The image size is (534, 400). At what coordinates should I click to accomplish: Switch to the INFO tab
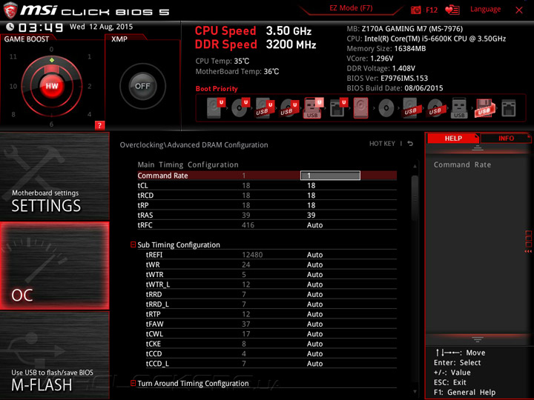[x=506, y=138]
